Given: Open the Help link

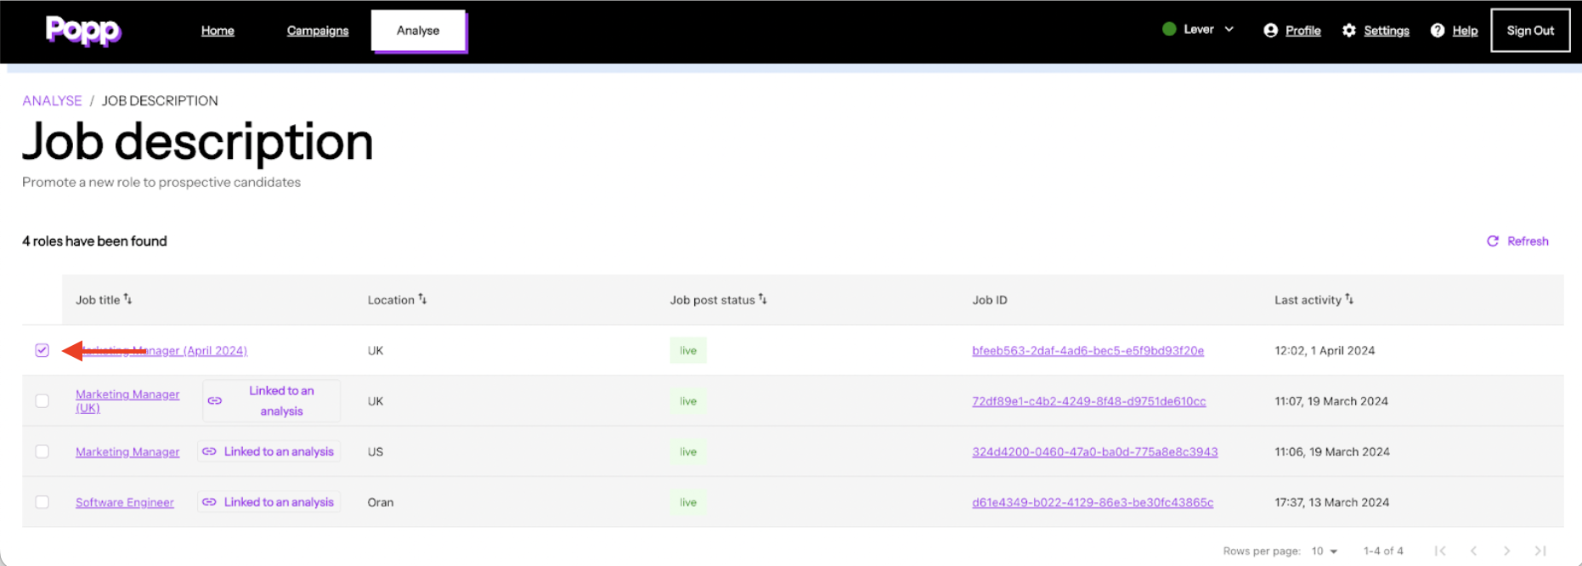Looking at the screenshot, I should (x=1465, y=31).
